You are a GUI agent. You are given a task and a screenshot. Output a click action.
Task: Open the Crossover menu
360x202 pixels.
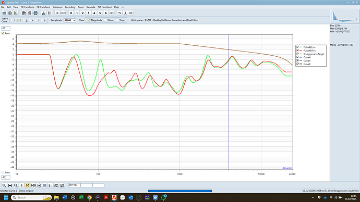[x=57, y=7]
